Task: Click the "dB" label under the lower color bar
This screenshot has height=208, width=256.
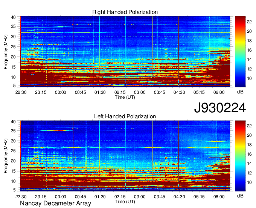Action: (x=240, y=196)
